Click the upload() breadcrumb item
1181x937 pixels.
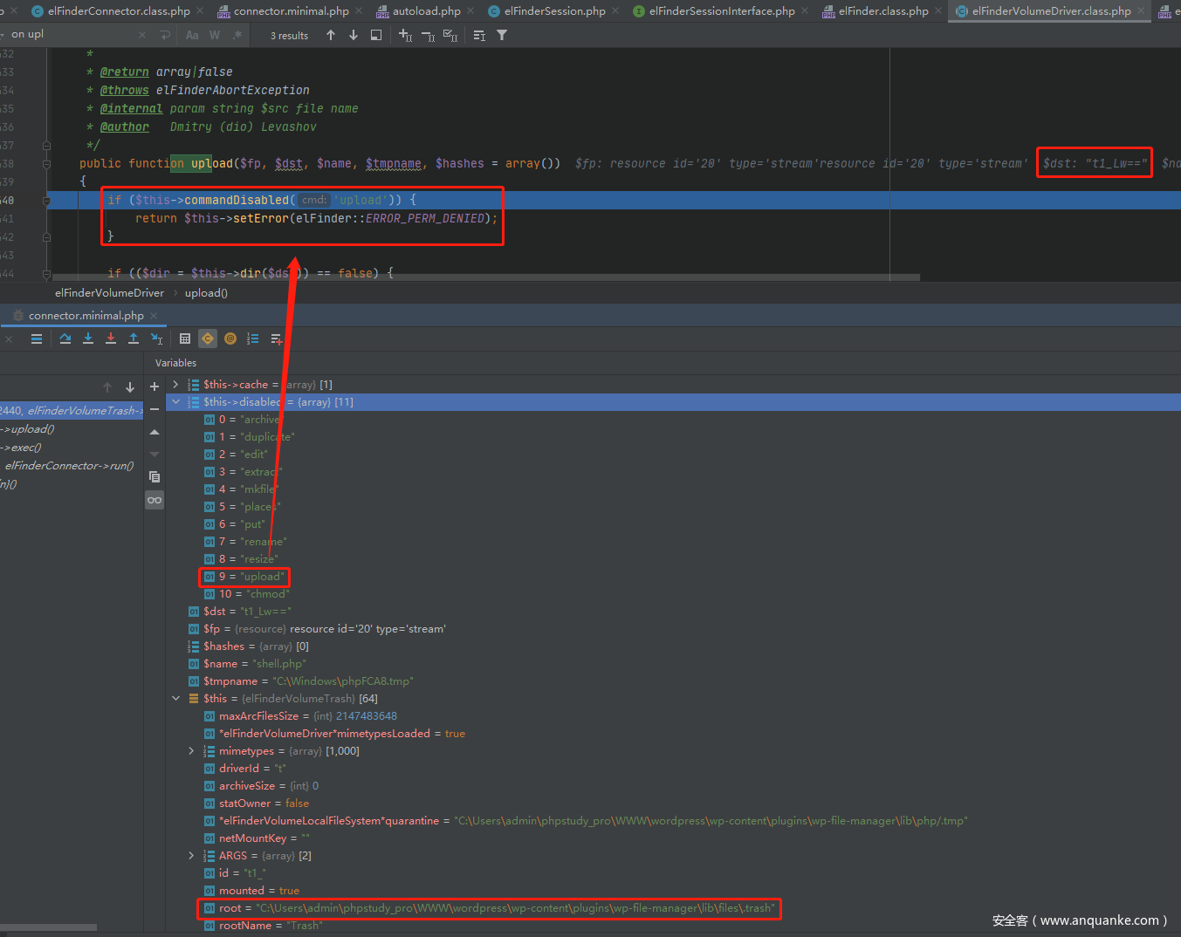206,293
